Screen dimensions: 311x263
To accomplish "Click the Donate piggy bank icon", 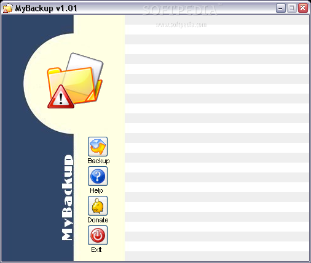I will point(98,206).
